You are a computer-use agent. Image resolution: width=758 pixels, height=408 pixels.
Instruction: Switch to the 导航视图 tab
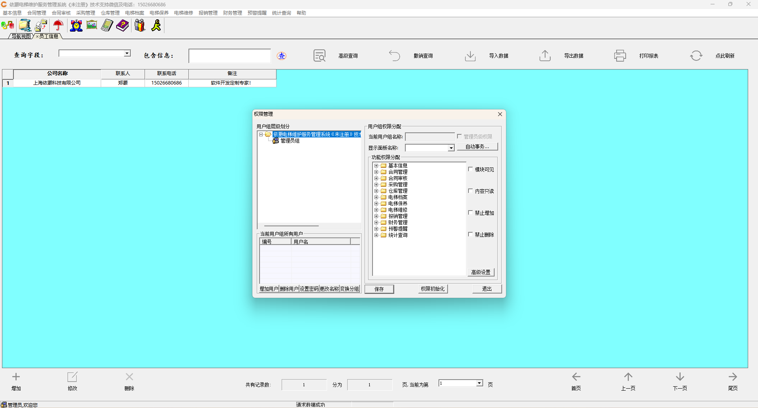[x=21, y=36]
